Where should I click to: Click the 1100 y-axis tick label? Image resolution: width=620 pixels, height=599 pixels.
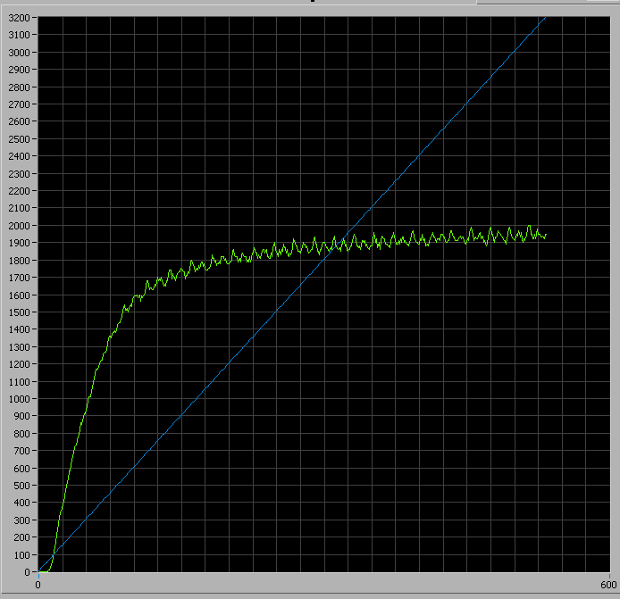19,382
